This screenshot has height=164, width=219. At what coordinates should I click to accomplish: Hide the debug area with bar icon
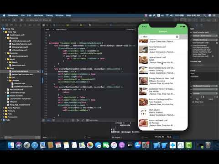pyautogui.click(x=44, y=120)
